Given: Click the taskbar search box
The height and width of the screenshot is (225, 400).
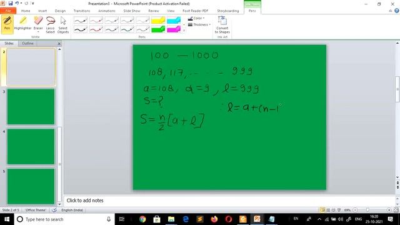Looking at the screenshot, I should click(x=64, y=219).
